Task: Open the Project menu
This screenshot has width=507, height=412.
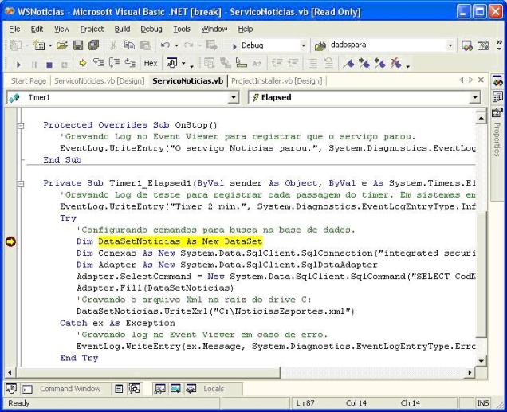Action: 92,29
